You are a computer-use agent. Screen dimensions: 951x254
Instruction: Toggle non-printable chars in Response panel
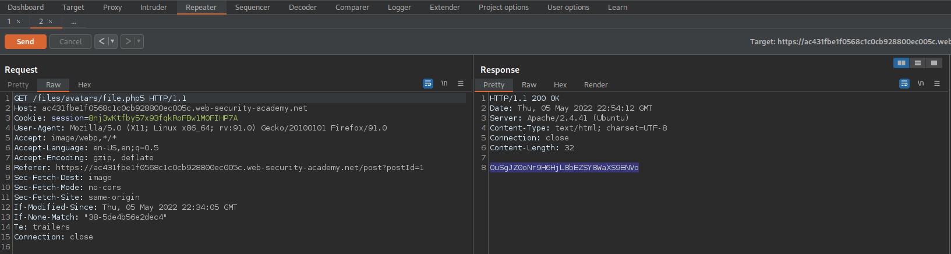(921, 83)
